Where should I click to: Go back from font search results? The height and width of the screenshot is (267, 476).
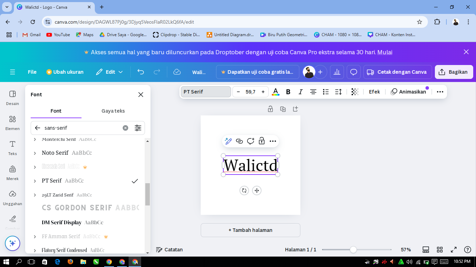38,128
